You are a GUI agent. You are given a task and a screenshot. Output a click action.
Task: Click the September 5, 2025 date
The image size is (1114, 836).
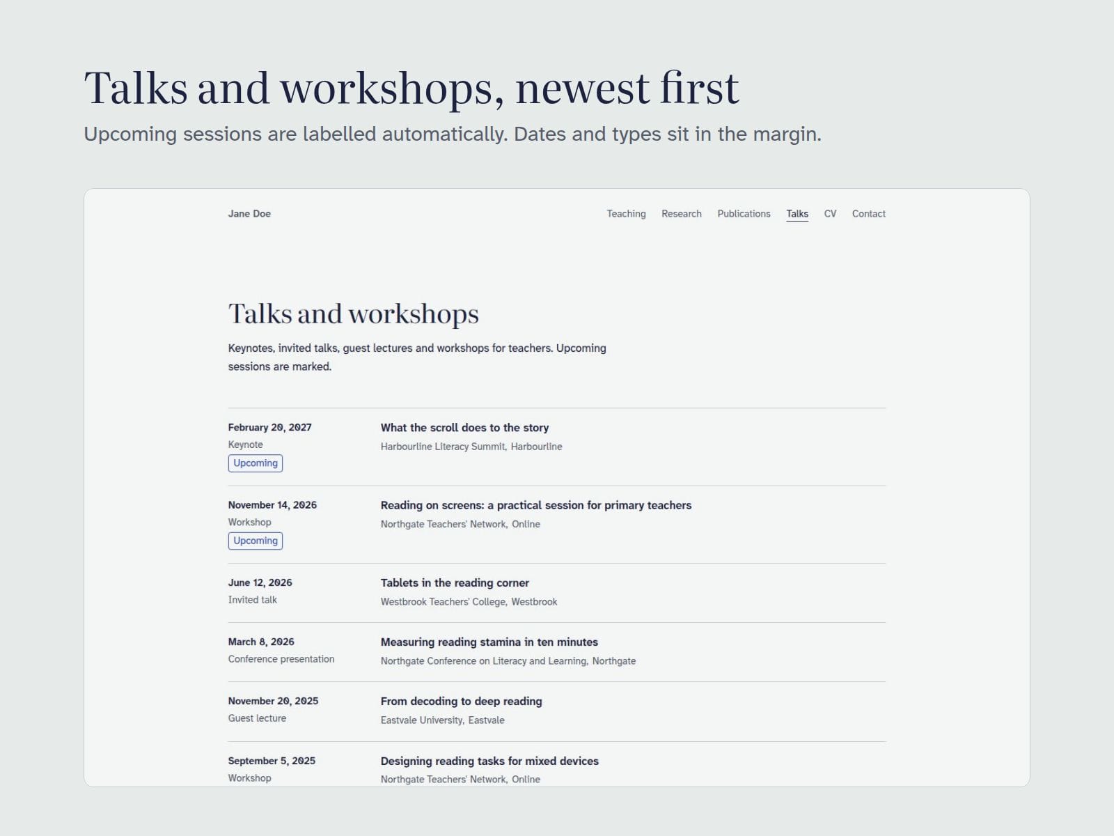272,761
